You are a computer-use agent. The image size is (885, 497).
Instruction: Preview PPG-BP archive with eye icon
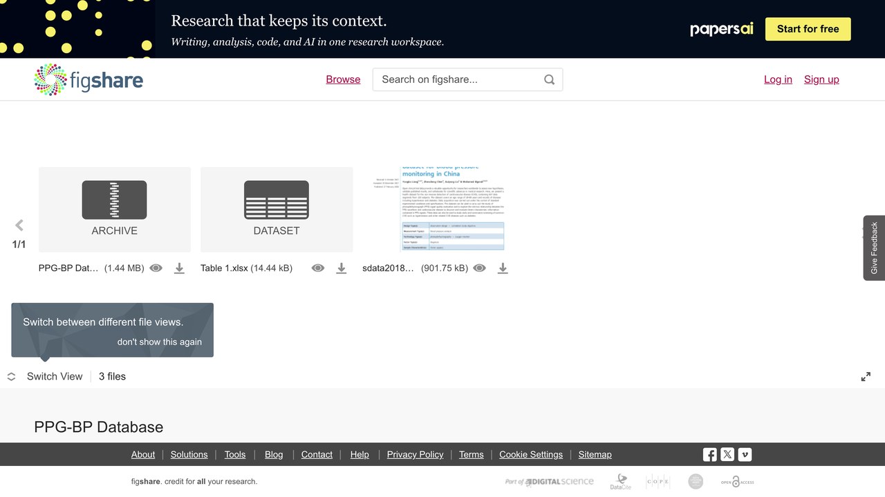156,268
